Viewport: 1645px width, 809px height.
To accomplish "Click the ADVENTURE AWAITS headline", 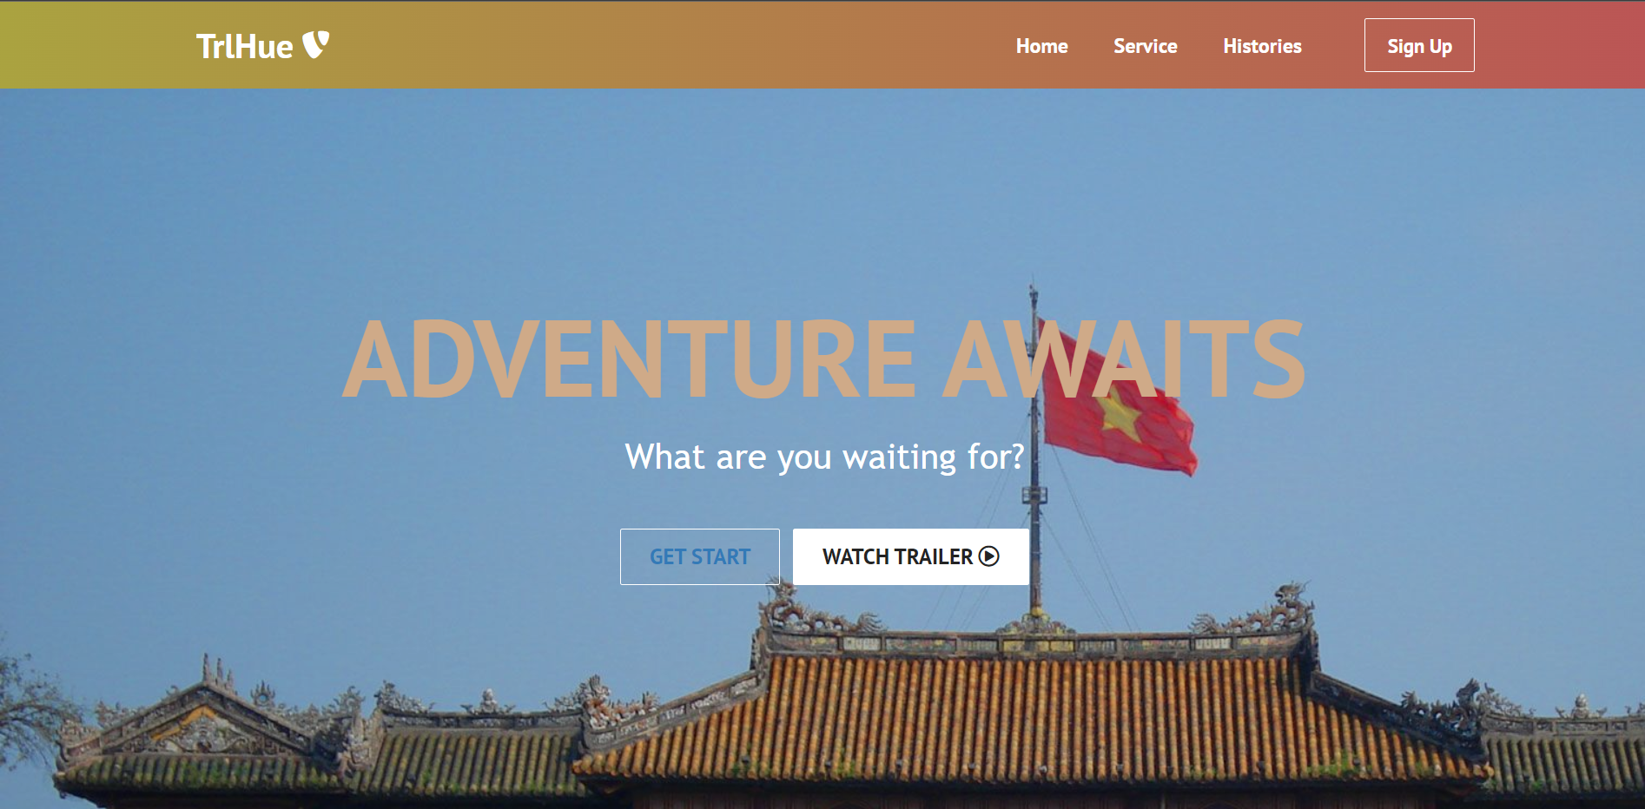I will (823, 359).
